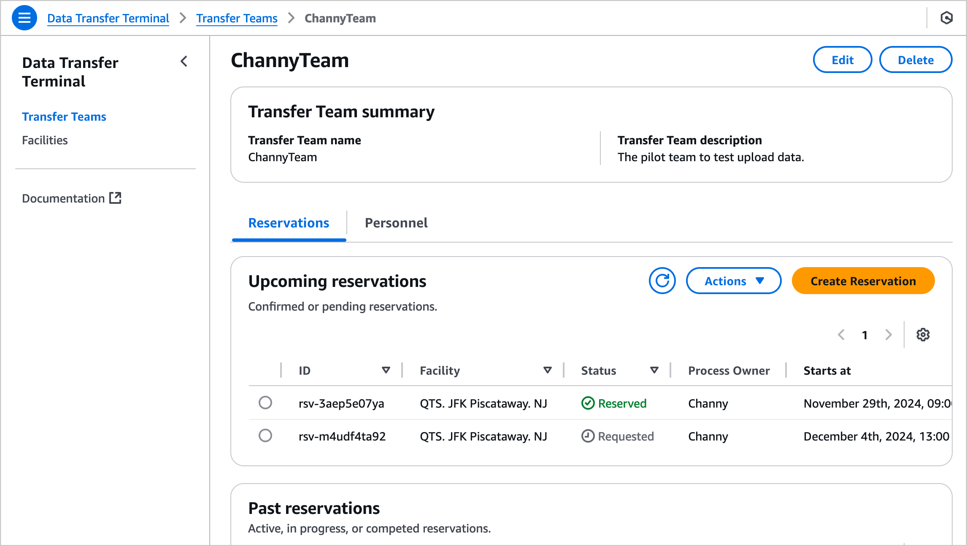
Task: Switch to the Personnel tab
Action: tap(396, 223)
